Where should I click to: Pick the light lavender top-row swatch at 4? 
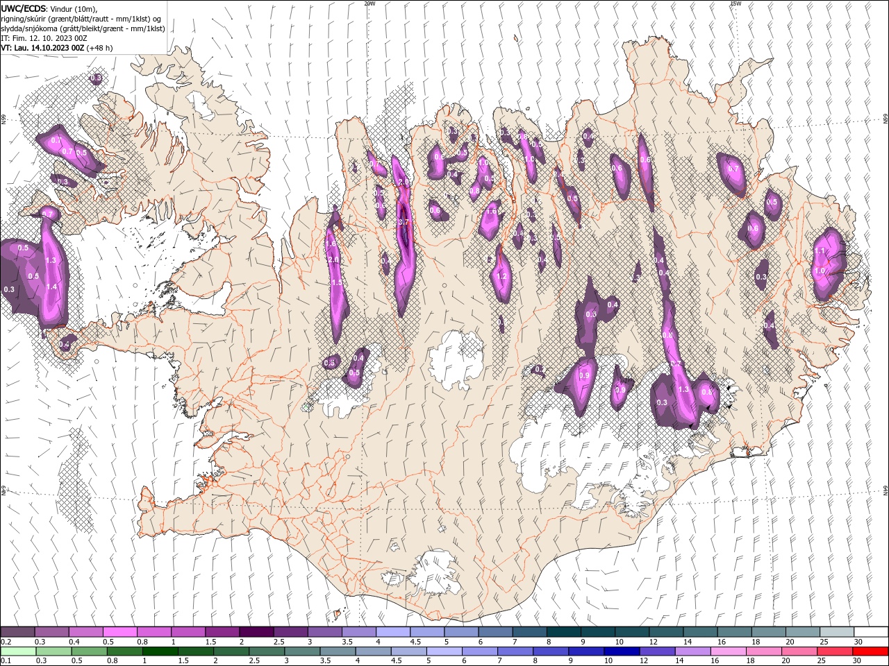point(393,632)
